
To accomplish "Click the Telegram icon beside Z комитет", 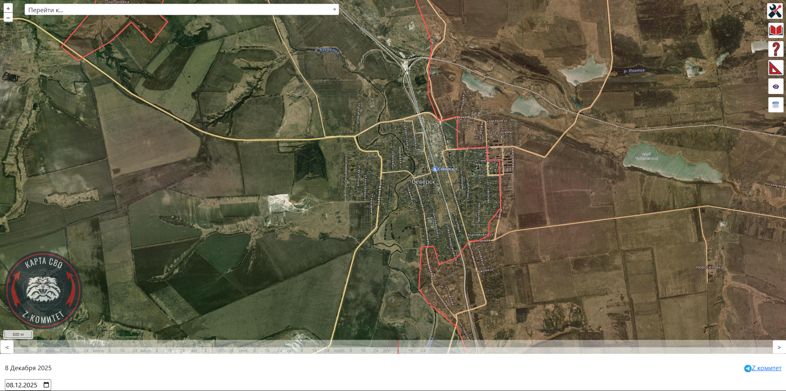I will [747, 369].
